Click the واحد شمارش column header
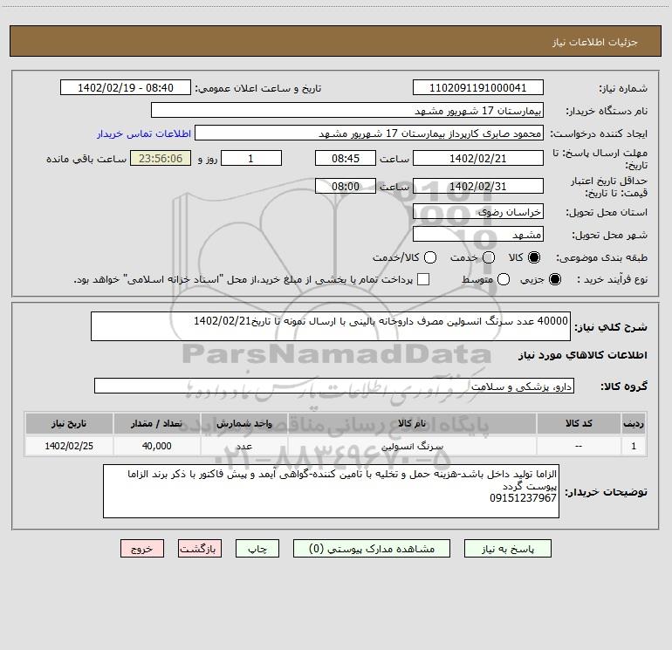 click(x=243, y=423)
